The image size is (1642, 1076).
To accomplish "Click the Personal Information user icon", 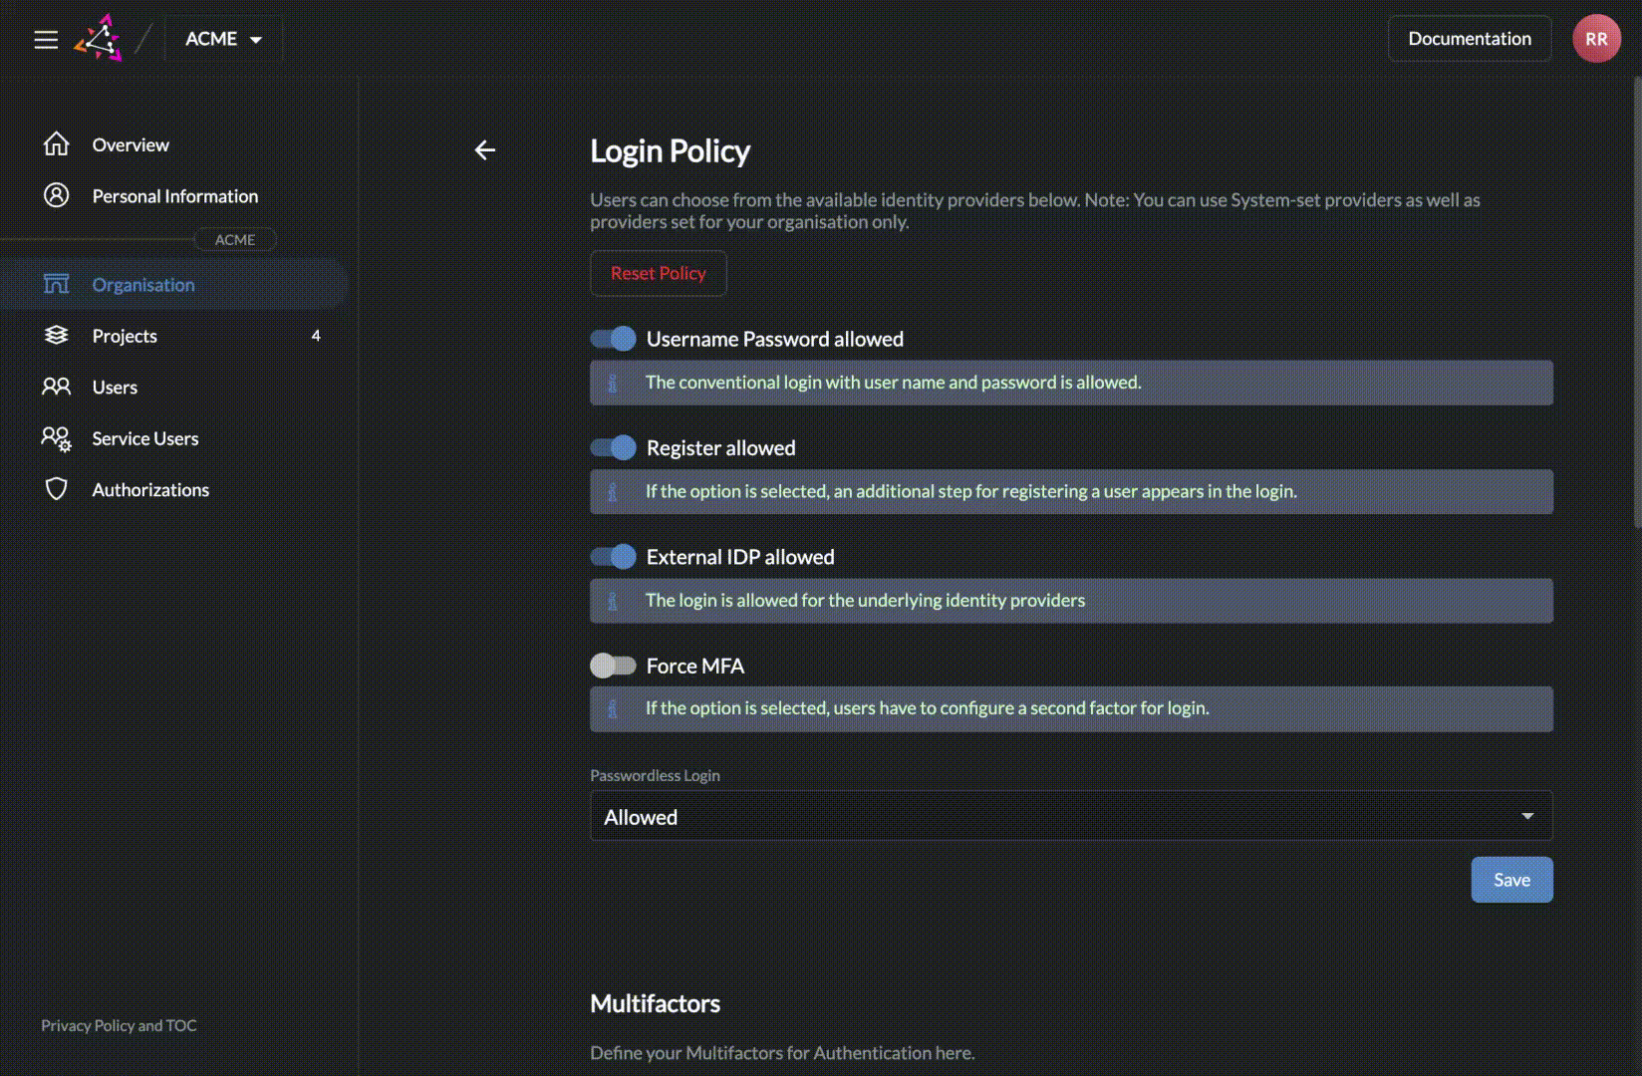I will point(57,195).
